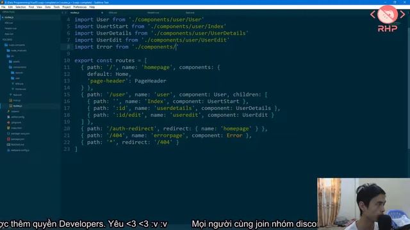
Task: Open the Help menu
Action: coord(92,7)
